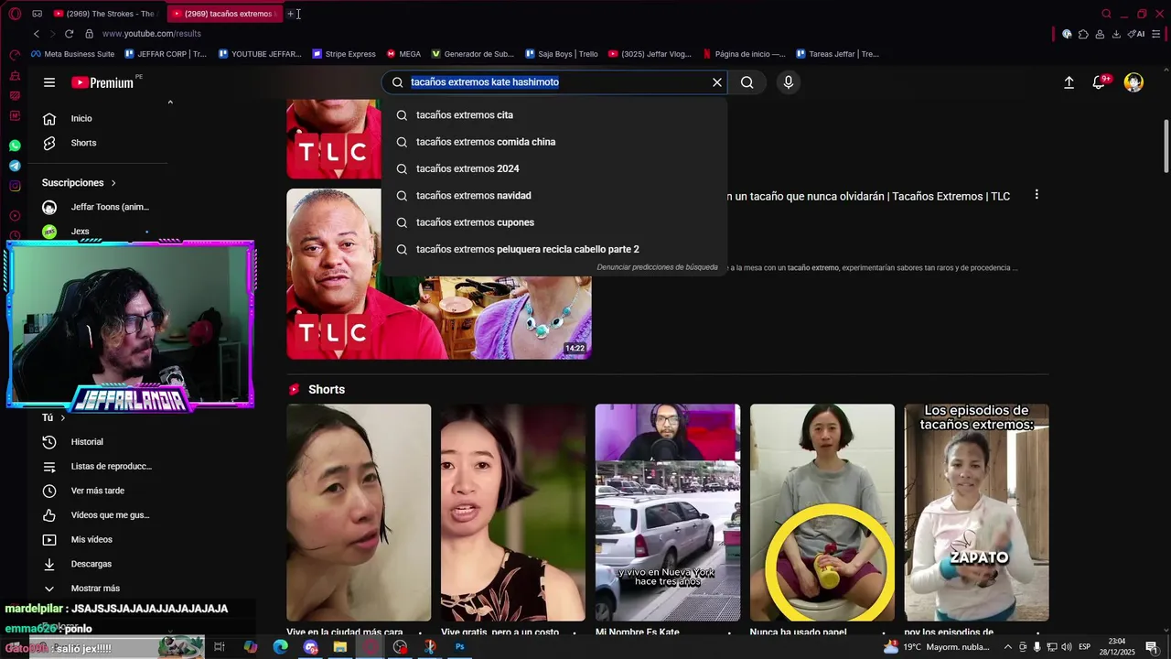Open Tareas Jeffar Trello bookmark

(837, 54)
